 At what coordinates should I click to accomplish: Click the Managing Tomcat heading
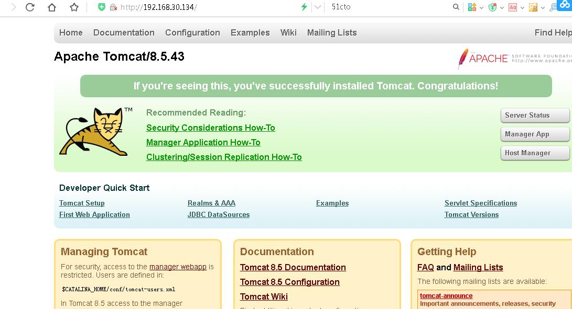click(104, 251)
